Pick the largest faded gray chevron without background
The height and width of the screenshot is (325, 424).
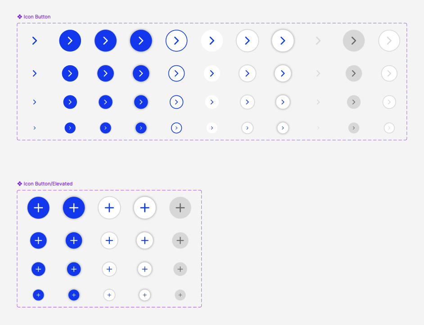pyautogui.click(x=318, y=41)
